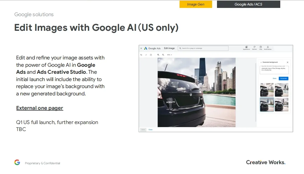This screenshot has height=174, width=304.
Task: Click the Refresh icon in the header
Action: (x=254, y=48)
